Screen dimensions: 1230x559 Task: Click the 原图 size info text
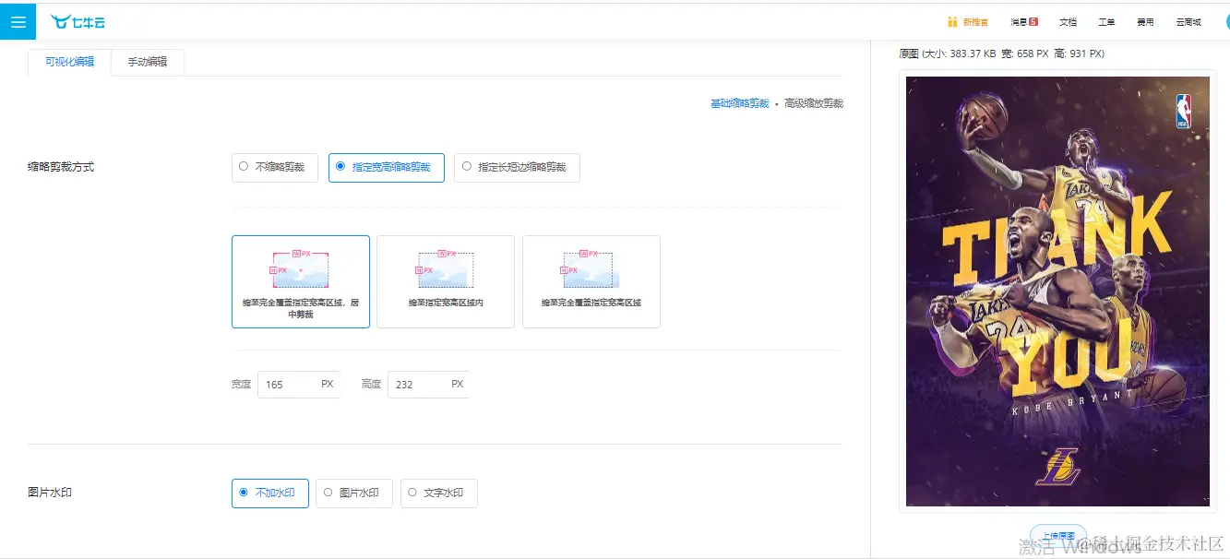pyautogui.click(x=1001, y=54)
